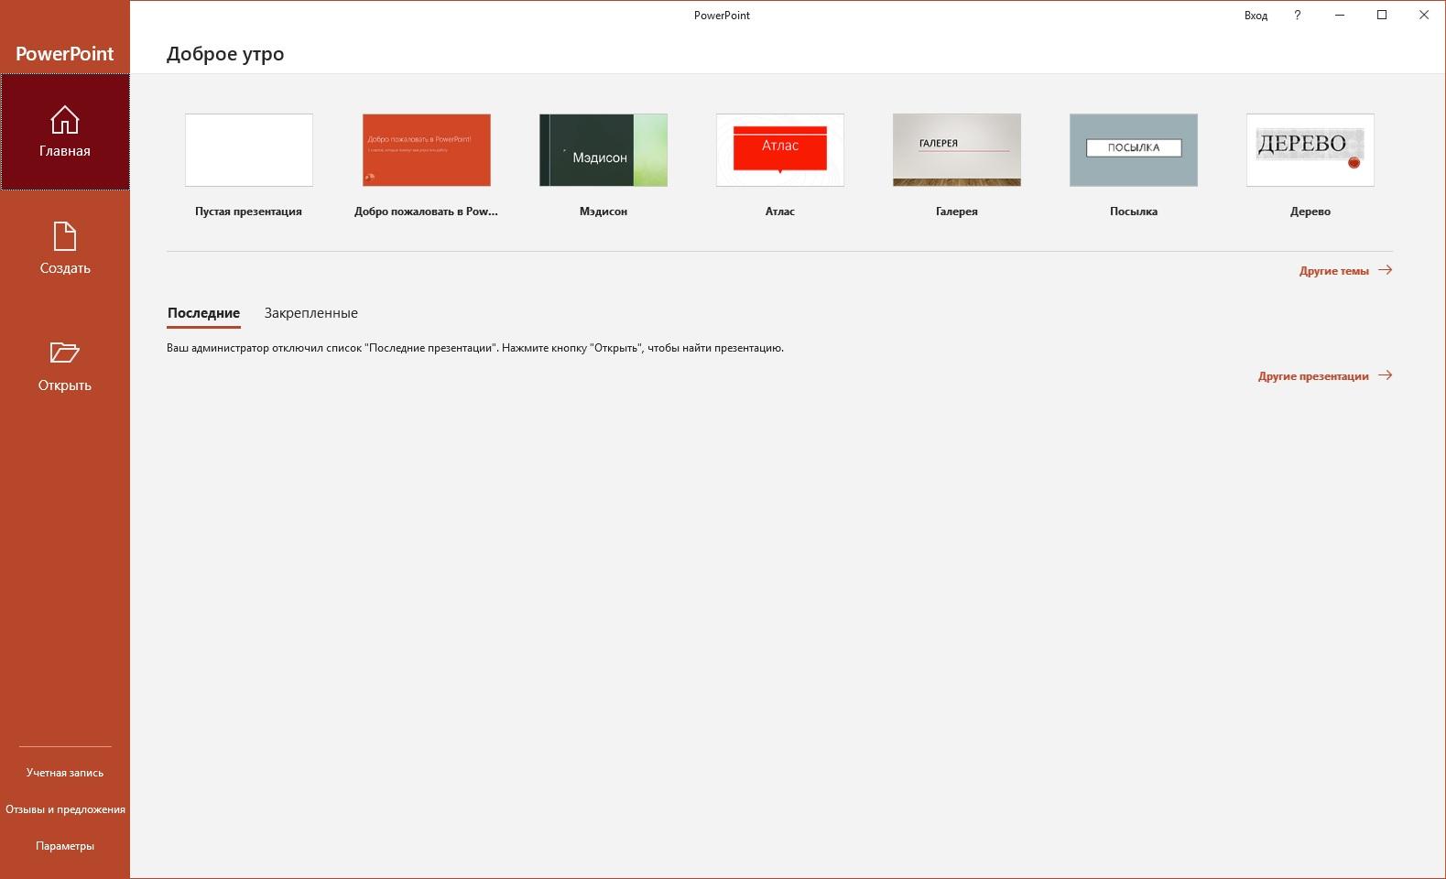
Task: Open Учетная запись in sidebar
Action: (65, 773)
